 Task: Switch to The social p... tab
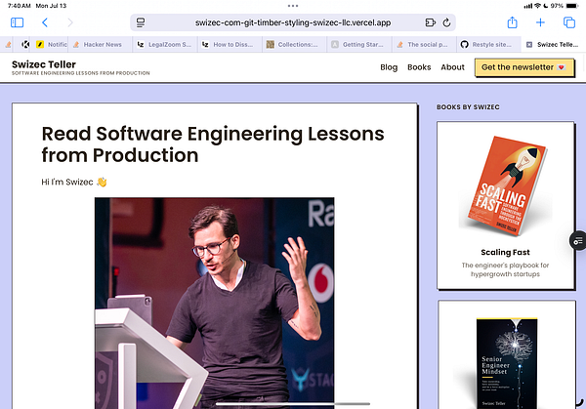[x=424, y=45]
